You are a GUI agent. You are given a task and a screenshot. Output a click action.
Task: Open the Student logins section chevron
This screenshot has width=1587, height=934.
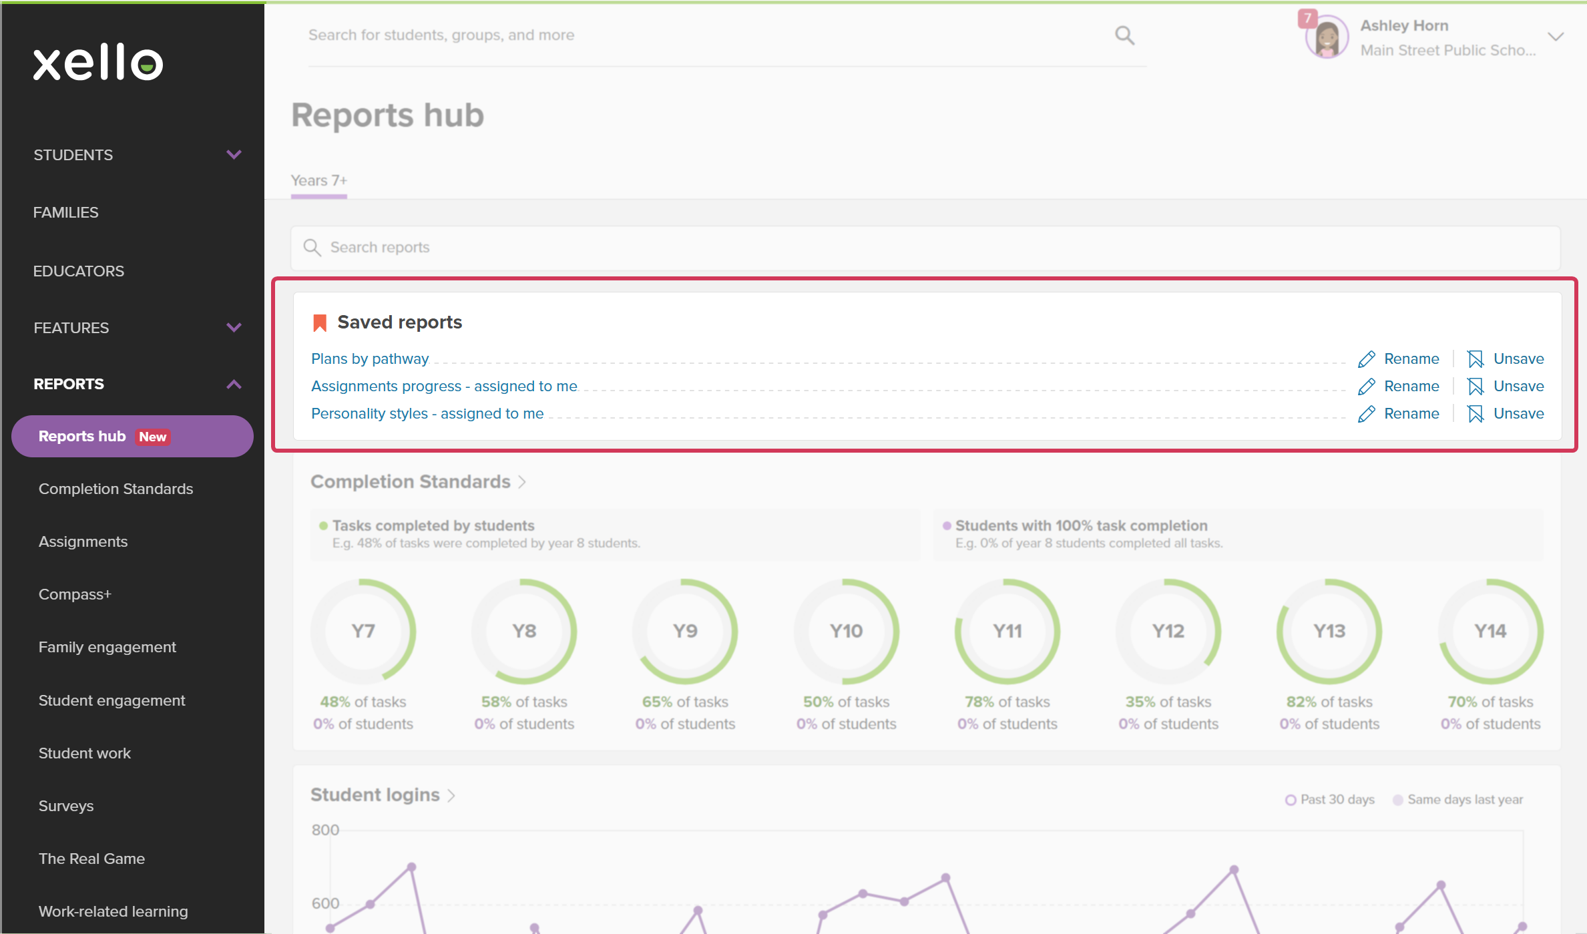(451, 795)
